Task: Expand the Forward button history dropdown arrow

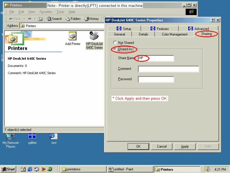Action: (35, 19)
